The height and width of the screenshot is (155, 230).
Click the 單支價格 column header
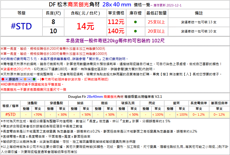tap(116, 13)
